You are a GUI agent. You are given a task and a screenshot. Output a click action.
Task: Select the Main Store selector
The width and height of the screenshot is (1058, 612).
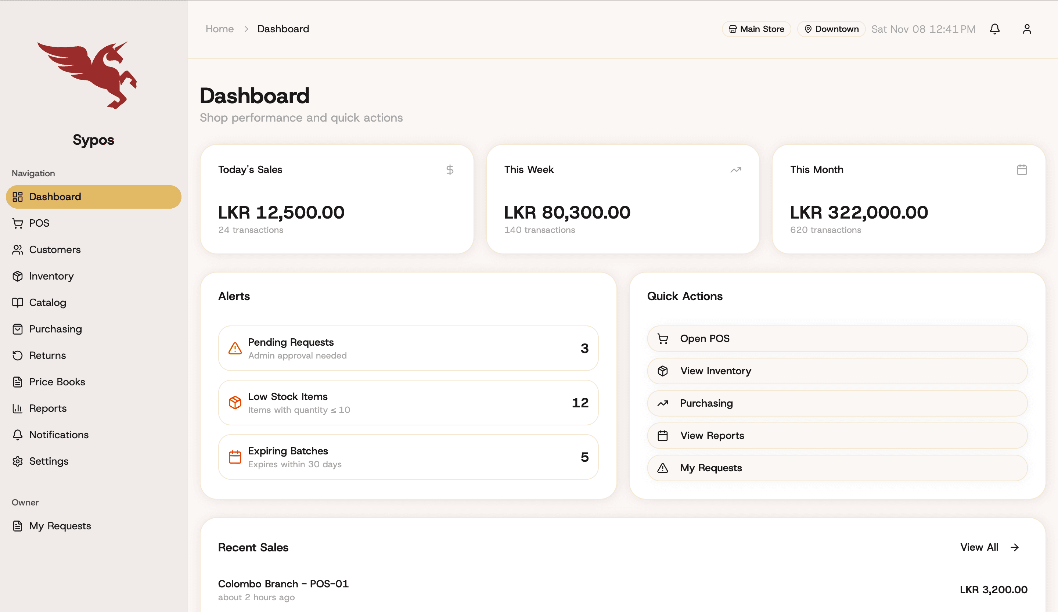756,29
